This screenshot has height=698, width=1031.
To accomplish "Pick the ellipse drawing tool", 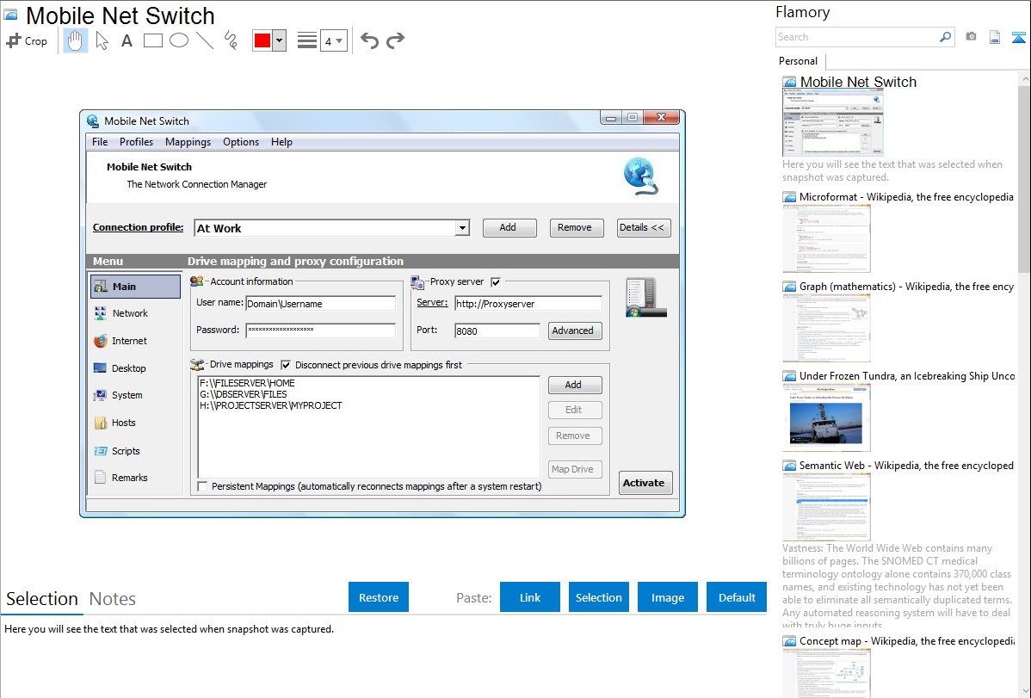I will click(x=179, y=40).
